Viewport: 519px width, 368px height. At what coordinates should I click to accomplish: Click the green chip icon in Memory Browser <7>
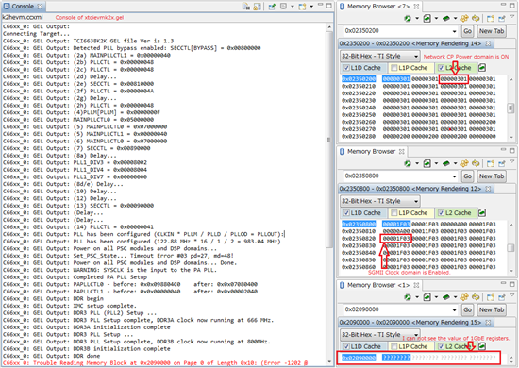(x=446, y=19)
